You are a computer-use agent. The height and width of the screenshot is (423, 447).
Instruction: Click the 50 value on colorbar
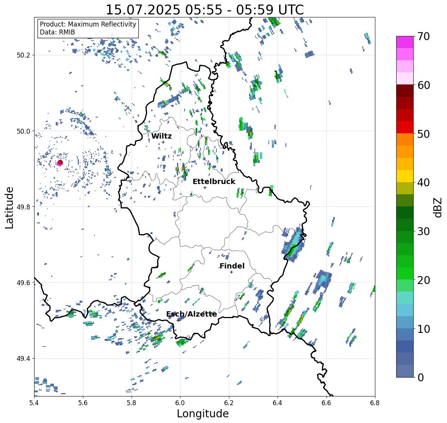pos(423,134)
